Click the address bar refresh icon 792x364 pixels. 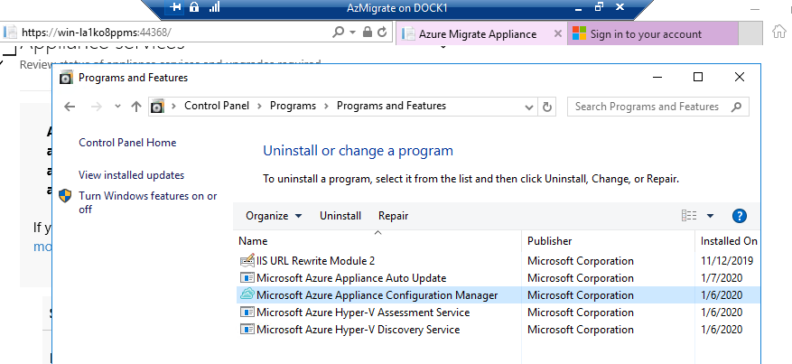[546, 107]
